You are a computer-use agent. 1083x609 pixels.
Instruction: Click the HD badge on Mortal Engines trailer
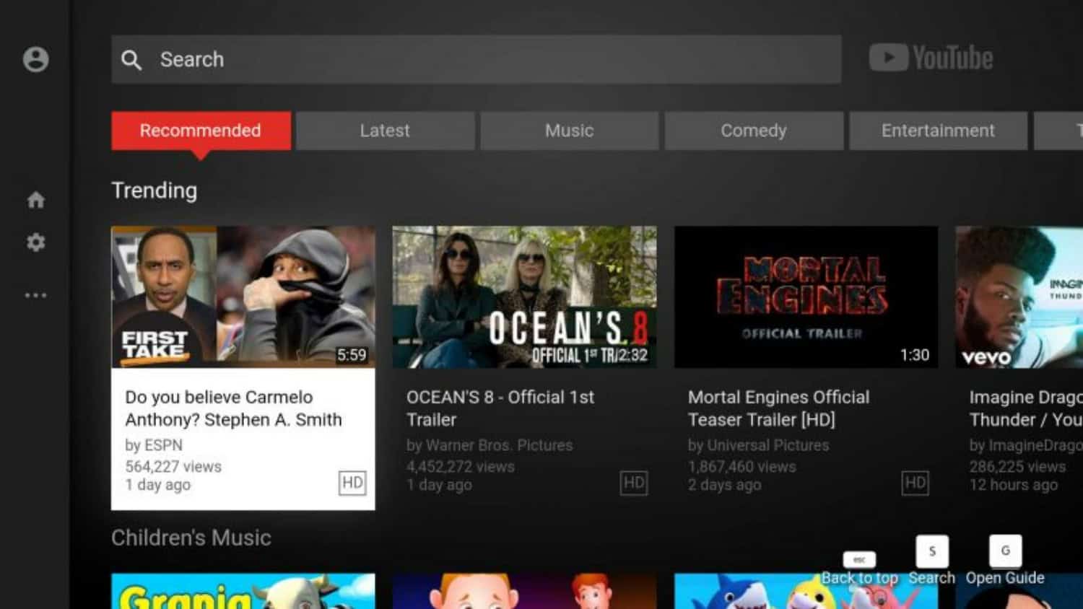click(x=915, y=483)
